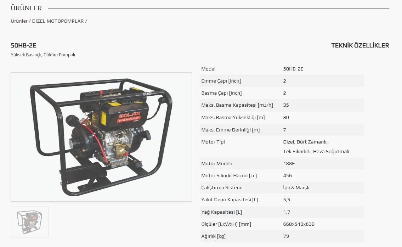Open the DİZEL MOTOPOMPLAR breadcrumb category
The height and width of the screenshot is (247, 402).
[x=58, y=21]
